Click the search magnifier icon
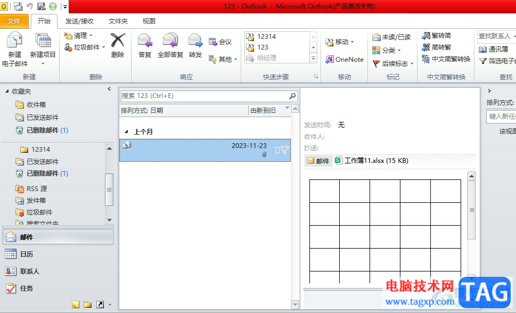Viewport: 516px width, 313px height. point(292,96)
